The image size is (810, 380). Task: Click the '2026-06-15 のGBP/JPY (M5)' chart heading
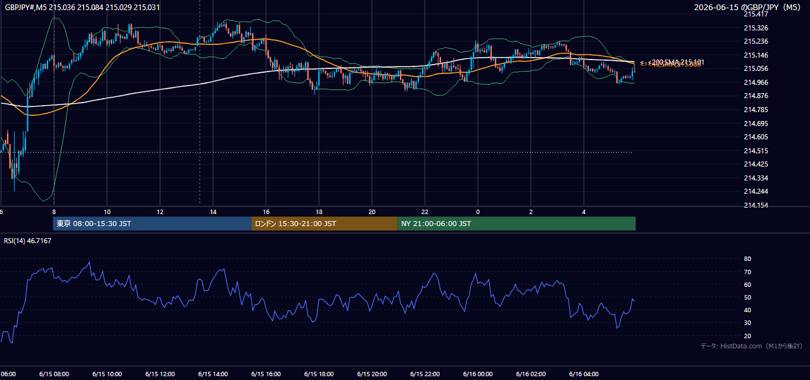point(747,7)
